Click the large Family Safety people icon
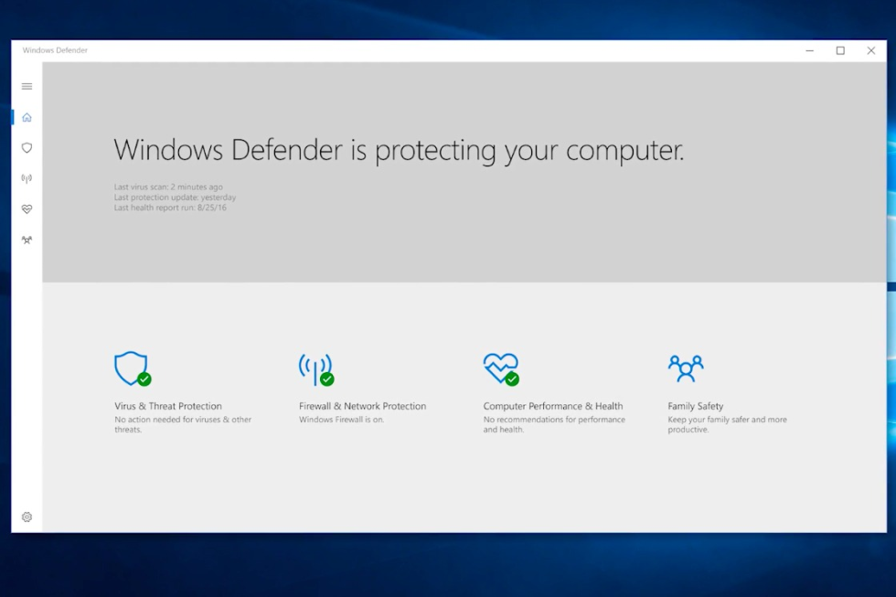The width and height of the screenshot is (896, 597). (x=685, y=368)
